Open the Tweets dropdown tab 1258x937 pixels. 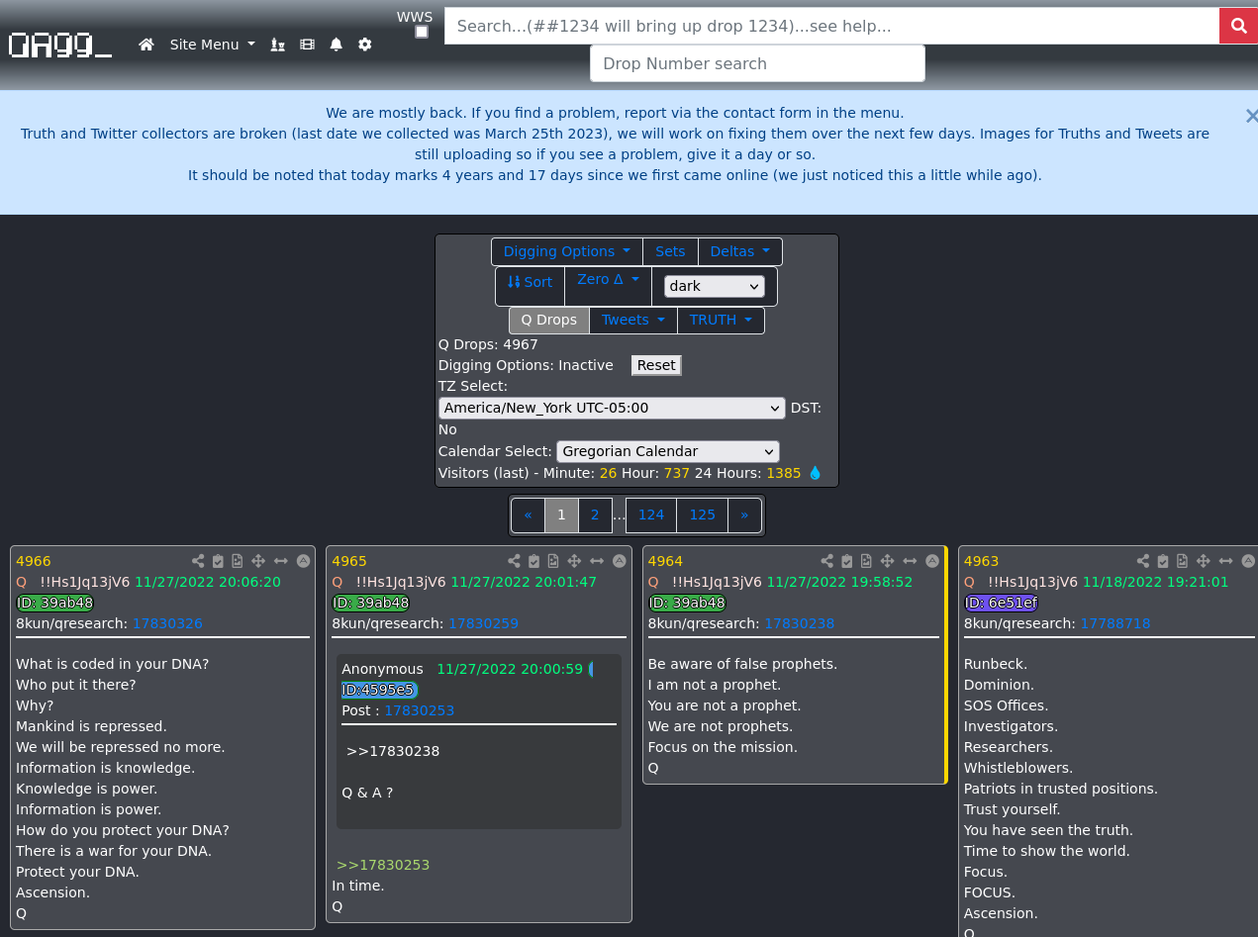[x=633, y=320]
